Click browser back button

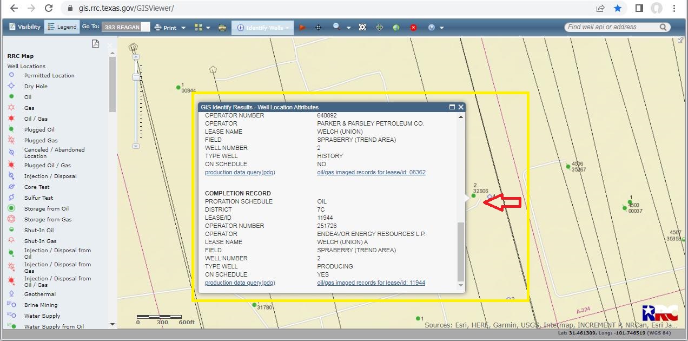point(14,8)
